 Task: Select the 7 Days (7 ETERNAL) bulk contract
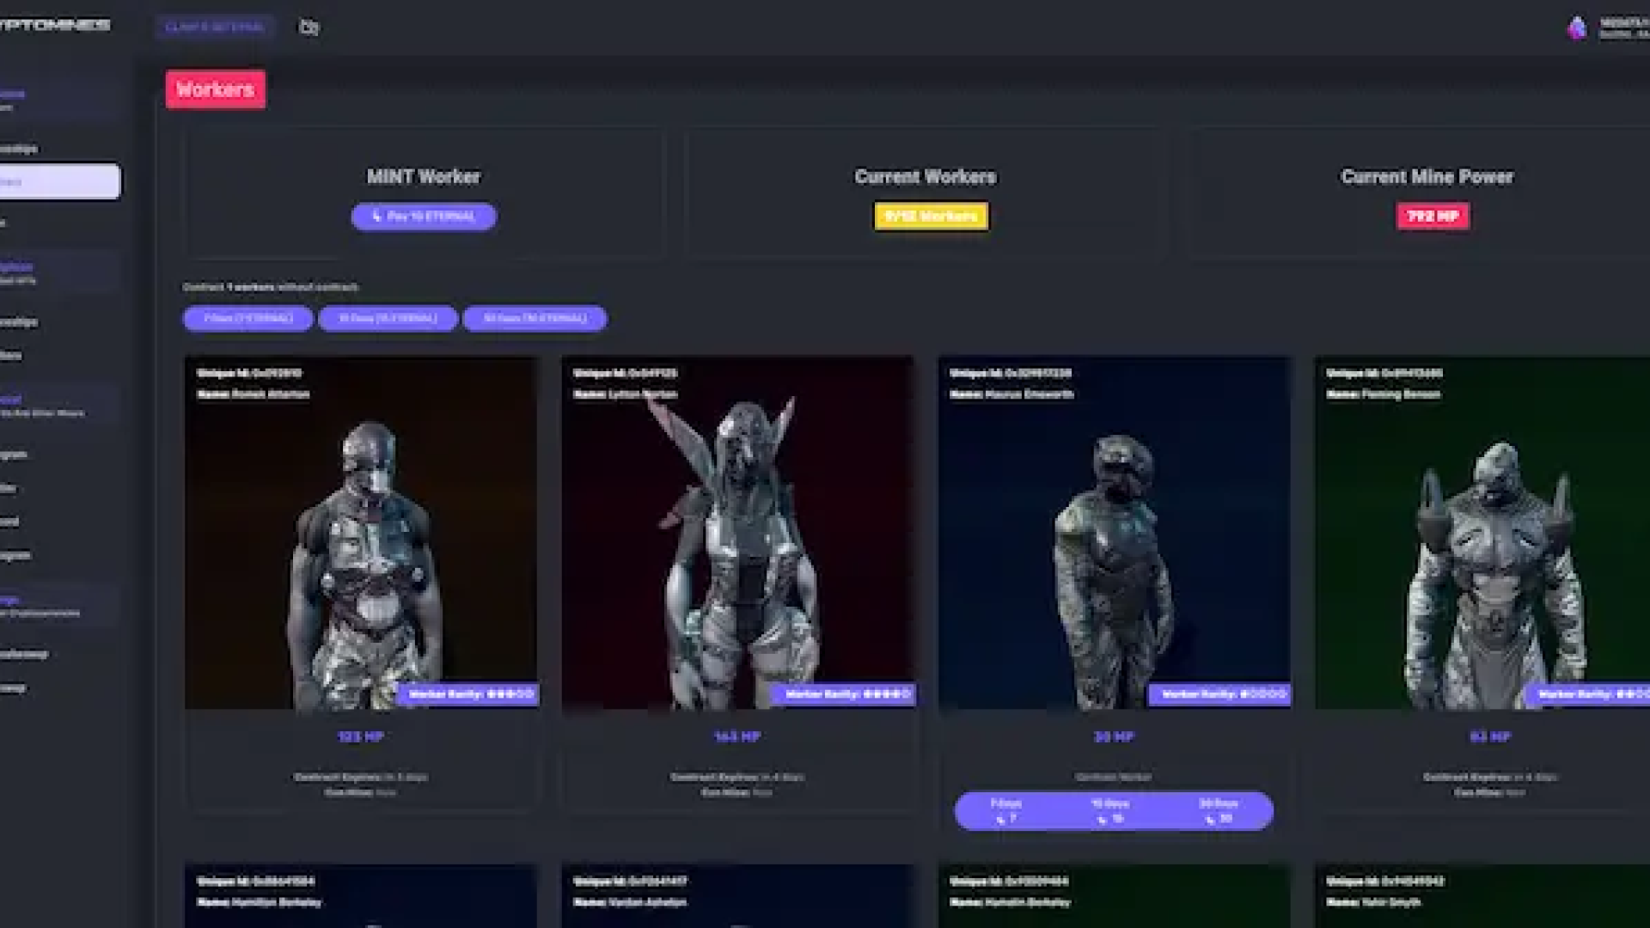(x=247, y=319)
